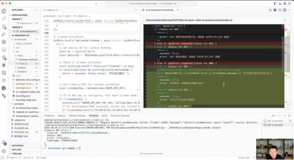Expand the TIMELINE section
The image size is (294, 160).
coord(17,154)
